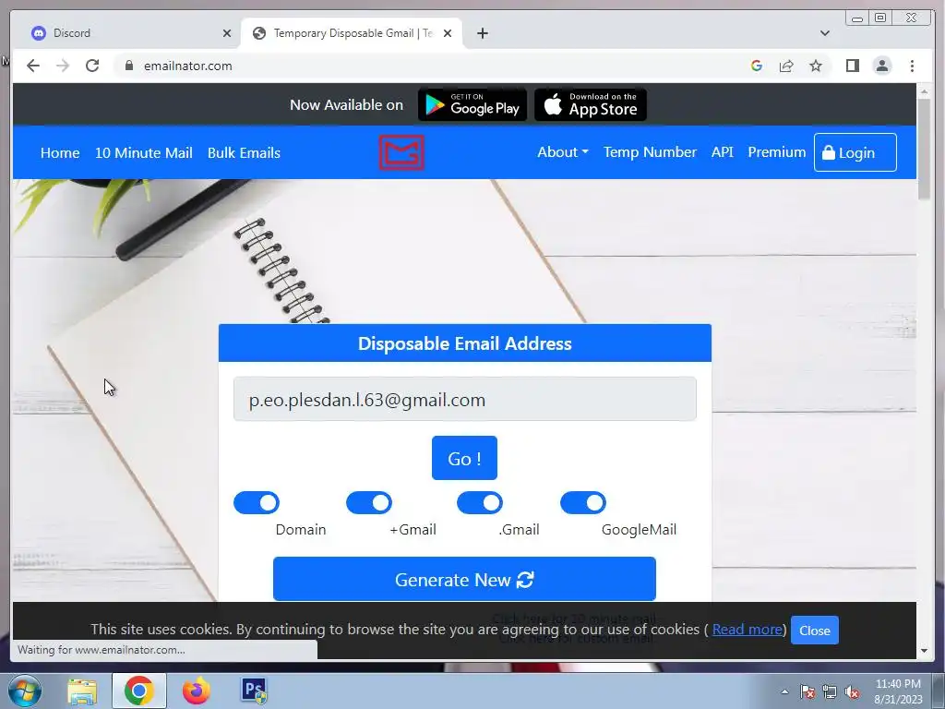
Task: Open the tab search dropdown arrow
Action: (825, 33)
